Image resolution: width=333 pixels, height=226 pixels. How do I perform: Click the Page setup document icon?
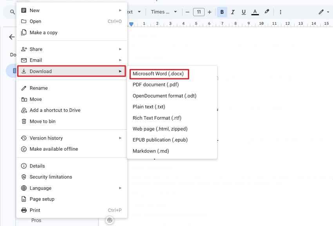(24, 199)
